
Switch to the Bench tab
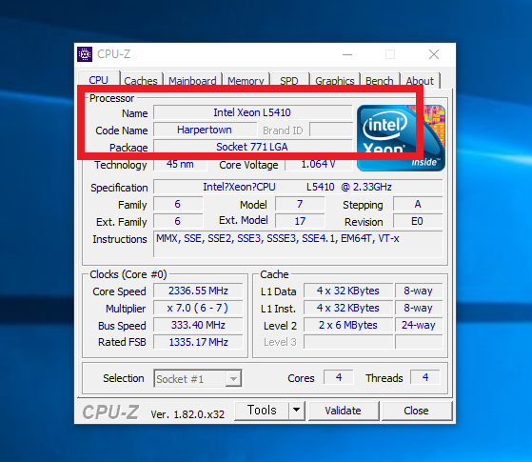(380, 81)
